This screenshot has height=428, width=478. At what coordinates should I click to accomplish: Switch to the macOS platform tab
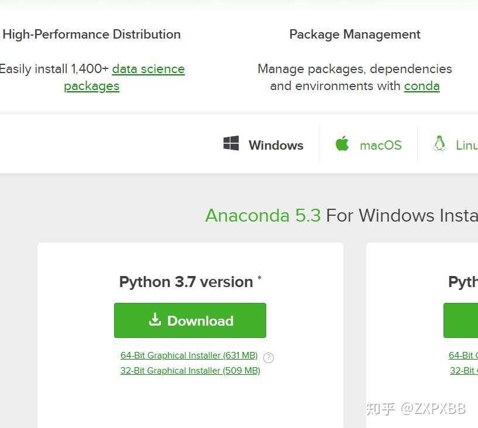369,144
